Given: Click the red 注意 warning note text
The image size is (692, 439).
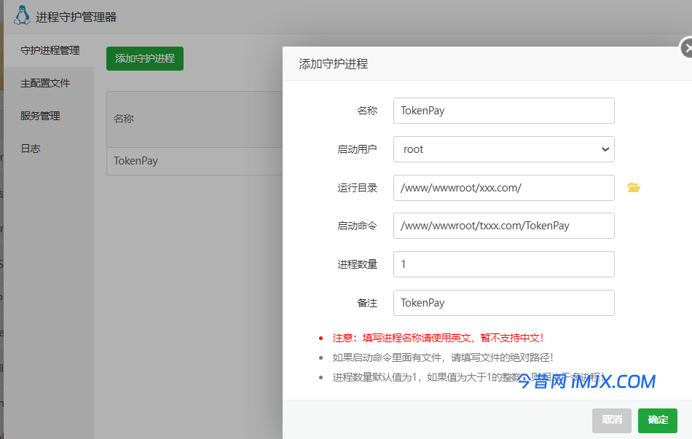Looking at the screenshot, I should point(438,338).
